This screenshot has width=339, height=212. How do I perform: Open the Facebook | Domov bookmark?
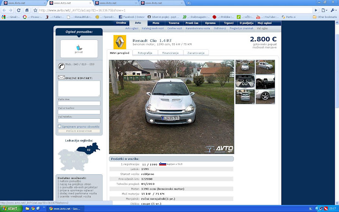[132, 17]
